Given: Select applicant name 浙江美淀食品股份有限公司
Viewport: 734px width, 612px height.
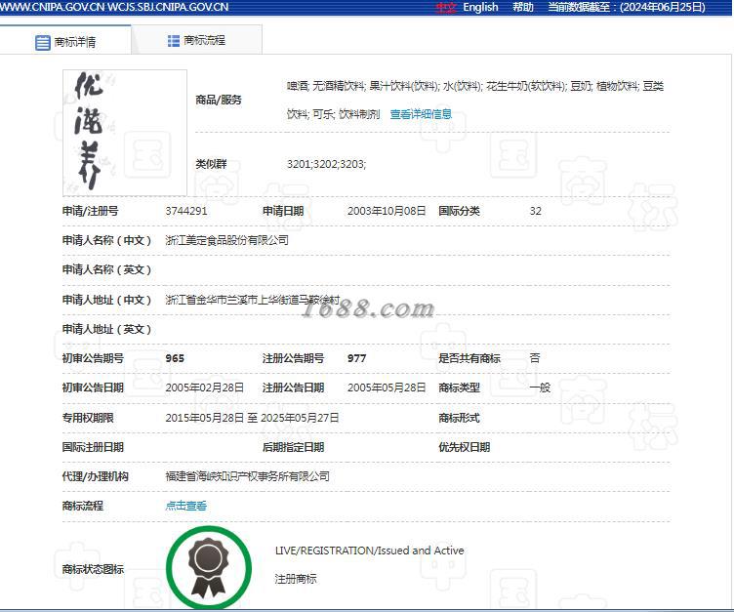Looking at the screenshot, I should [226, 240].
